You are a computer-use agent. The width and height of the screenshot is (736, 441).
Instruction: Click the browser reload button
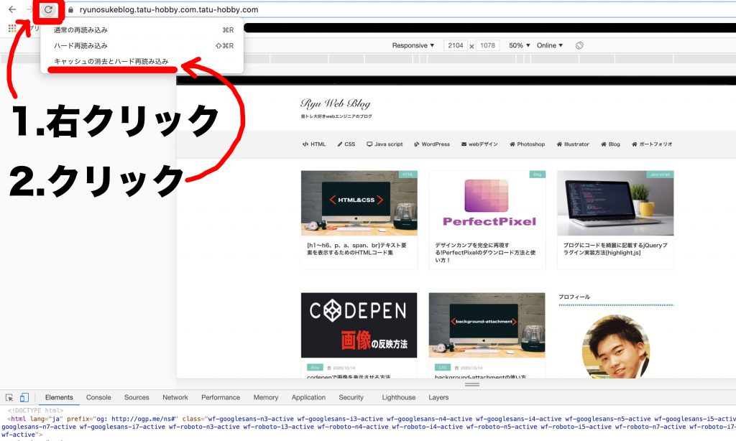(48, 9)
